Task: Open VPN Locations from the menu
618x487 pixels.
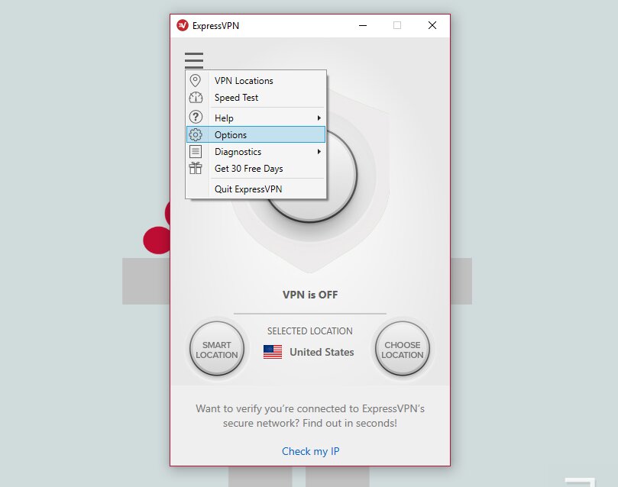Action: pyautogui.click(x=256, y=81)
